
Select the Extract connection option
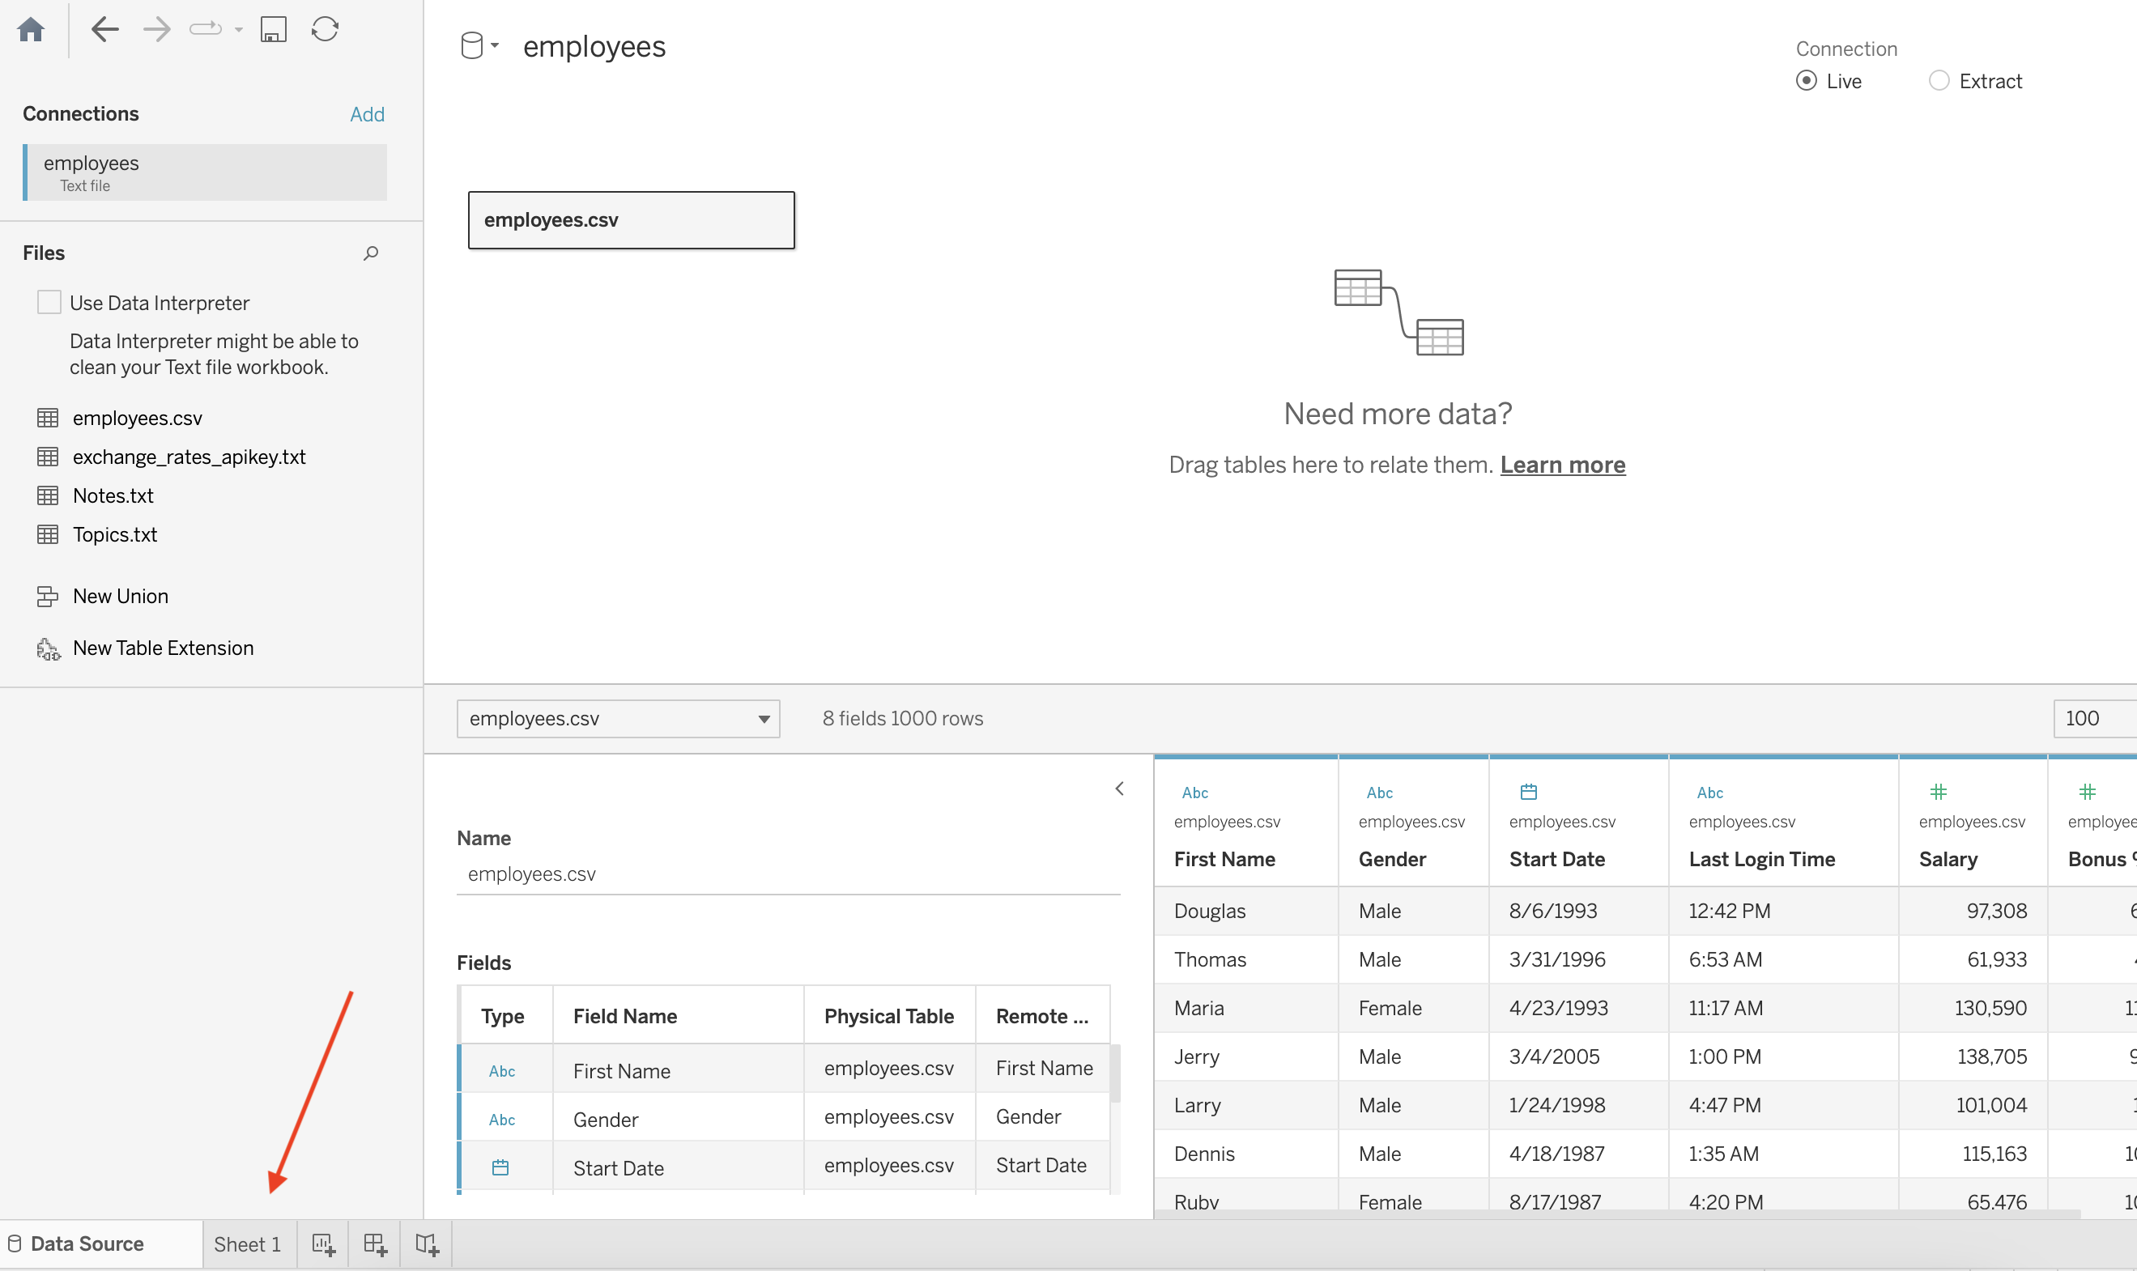[x=1939, y=82]
